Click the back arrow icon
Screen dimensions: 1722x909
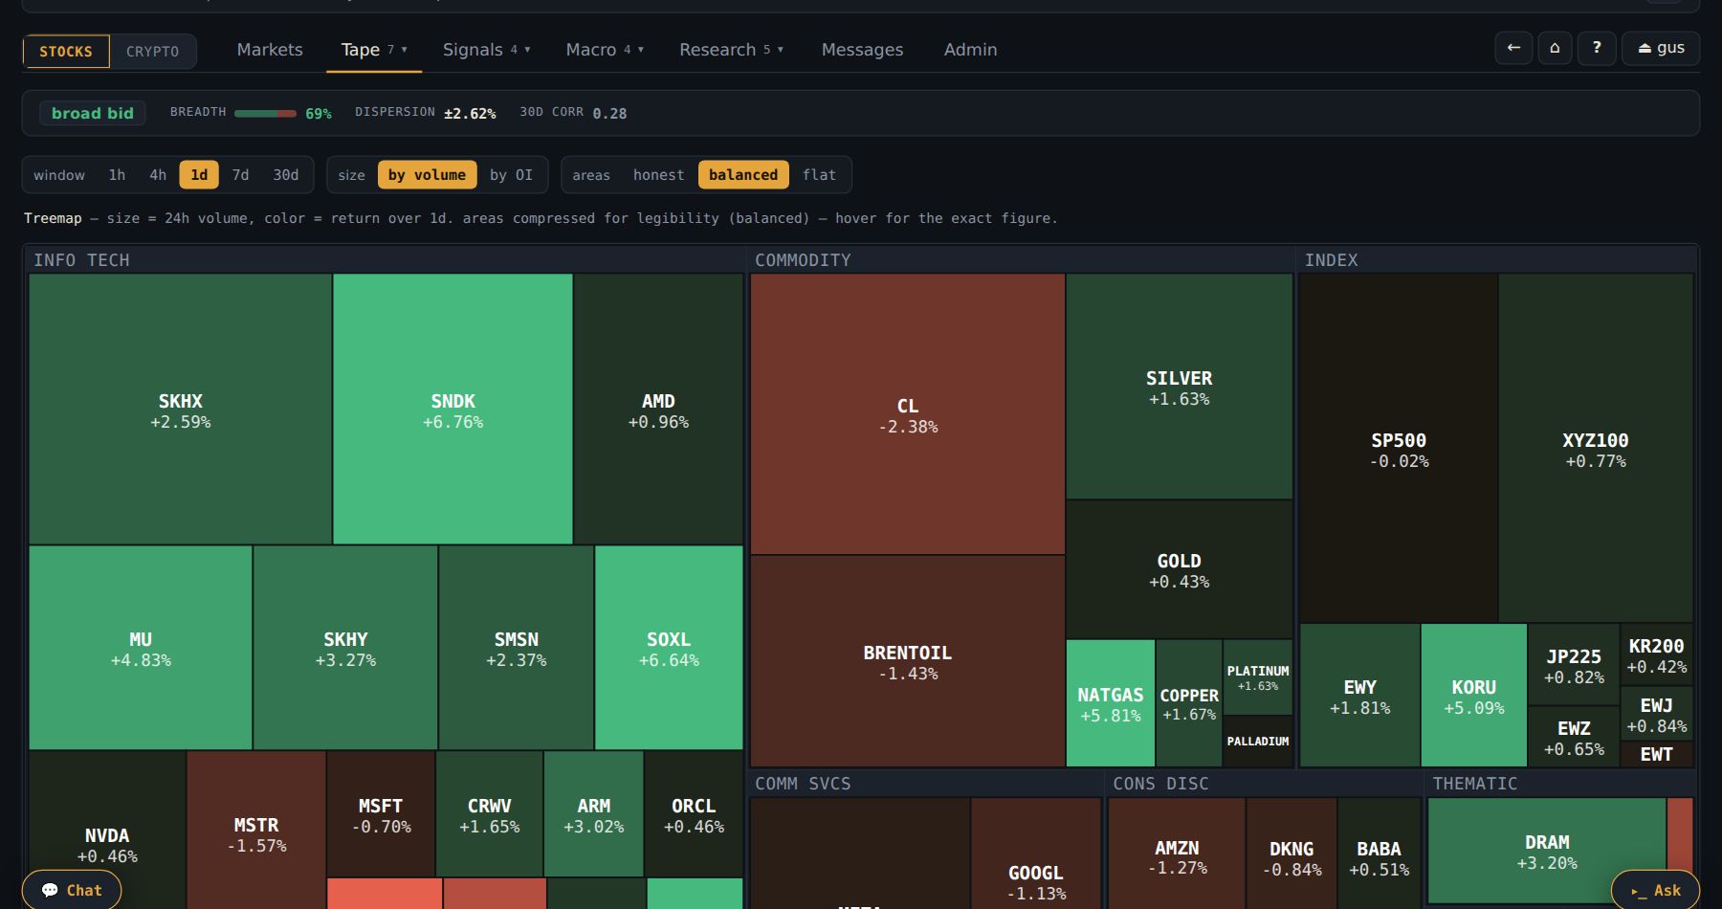click(x=1513, y=48)
